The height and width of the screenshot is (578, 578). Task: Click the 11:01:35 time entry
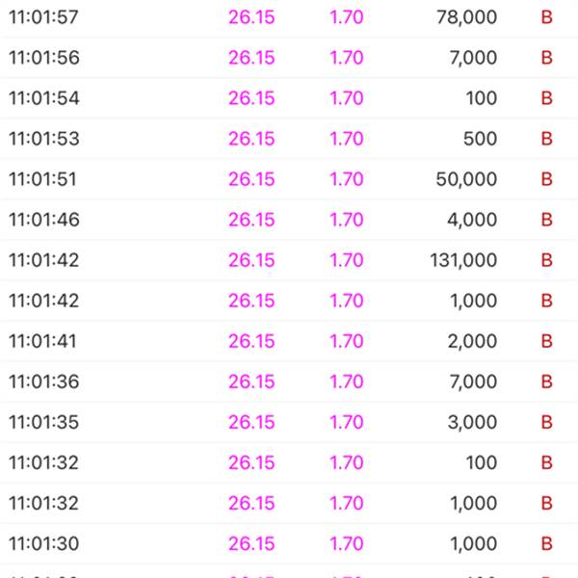click(44, 423)
